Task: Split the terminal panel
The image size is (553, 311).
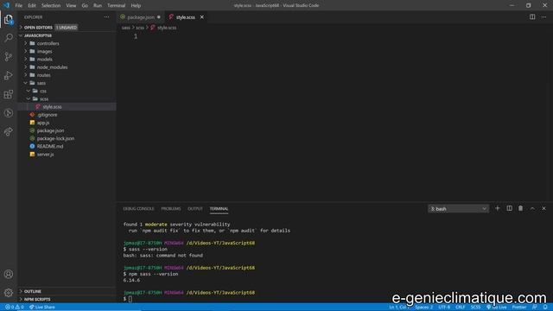Action: [509, 208]
